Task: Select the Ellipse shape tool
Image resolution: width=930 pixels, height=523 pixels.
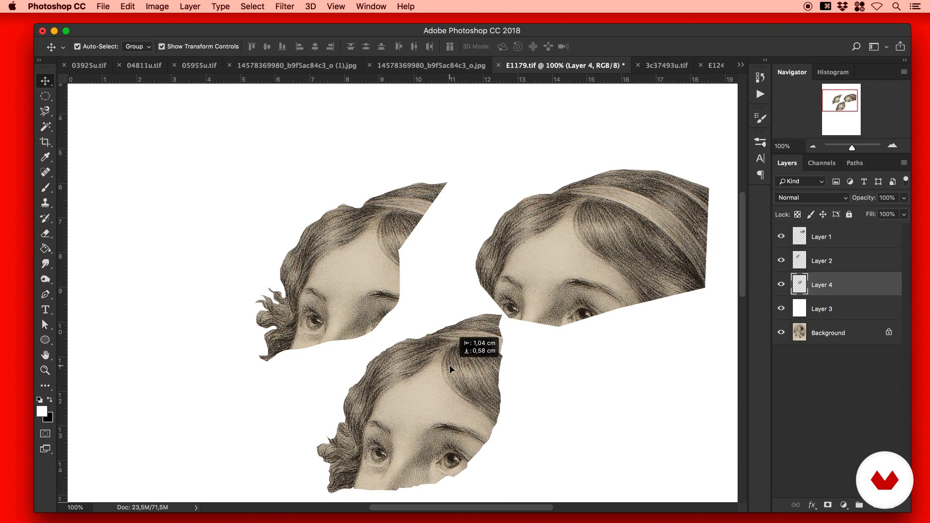Action: pyautogui.click(x=45, y=340)
